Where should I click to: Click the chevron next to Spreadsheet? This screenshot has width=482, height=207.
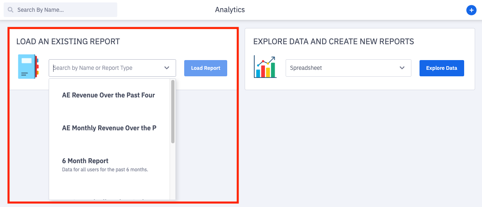point(402,68)
